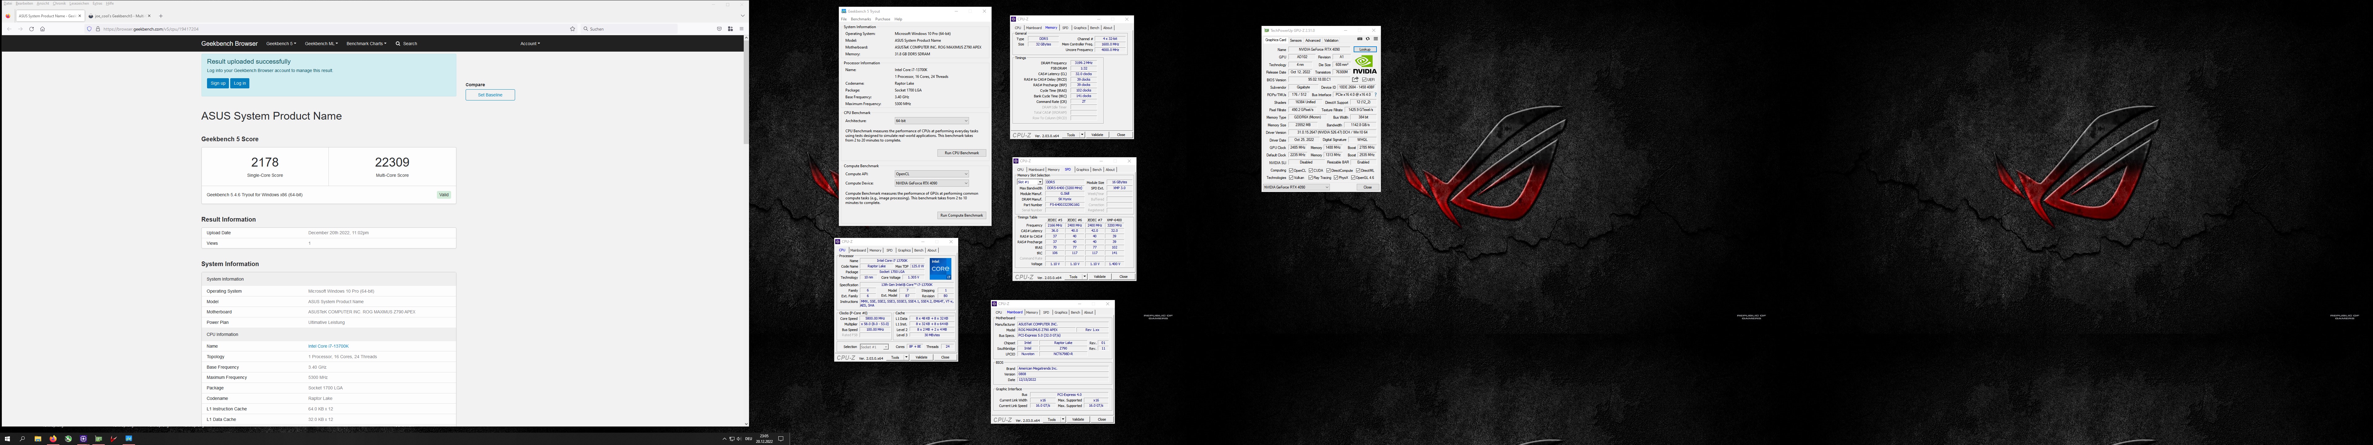Open the Firefox hamburger menu
This screenshot has width=2373, height=445.
pyautogui.click(x=742, y=28)
